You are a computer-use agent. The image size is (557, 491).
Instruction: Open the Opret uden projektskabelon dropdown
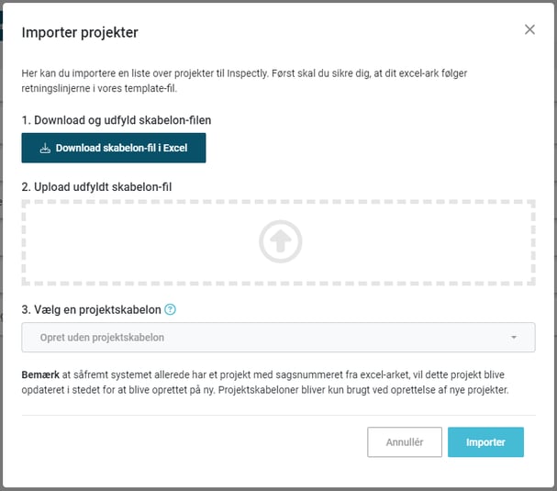tap(279, 337)
